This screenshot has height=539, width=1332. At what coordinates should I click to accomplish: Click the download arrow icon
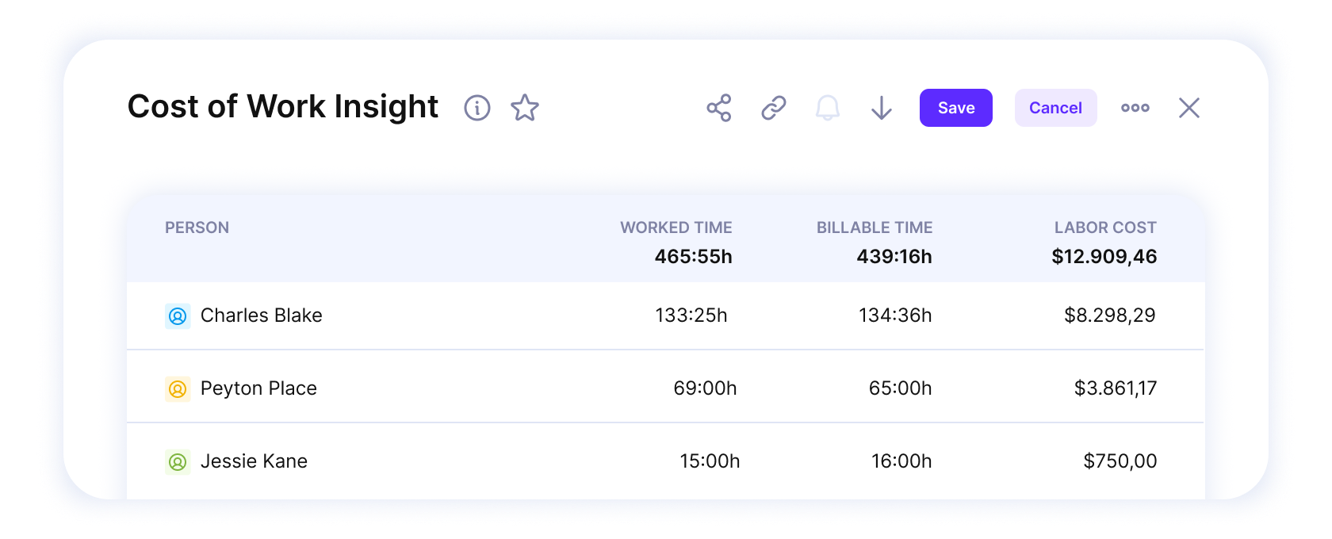pos(881,108)
